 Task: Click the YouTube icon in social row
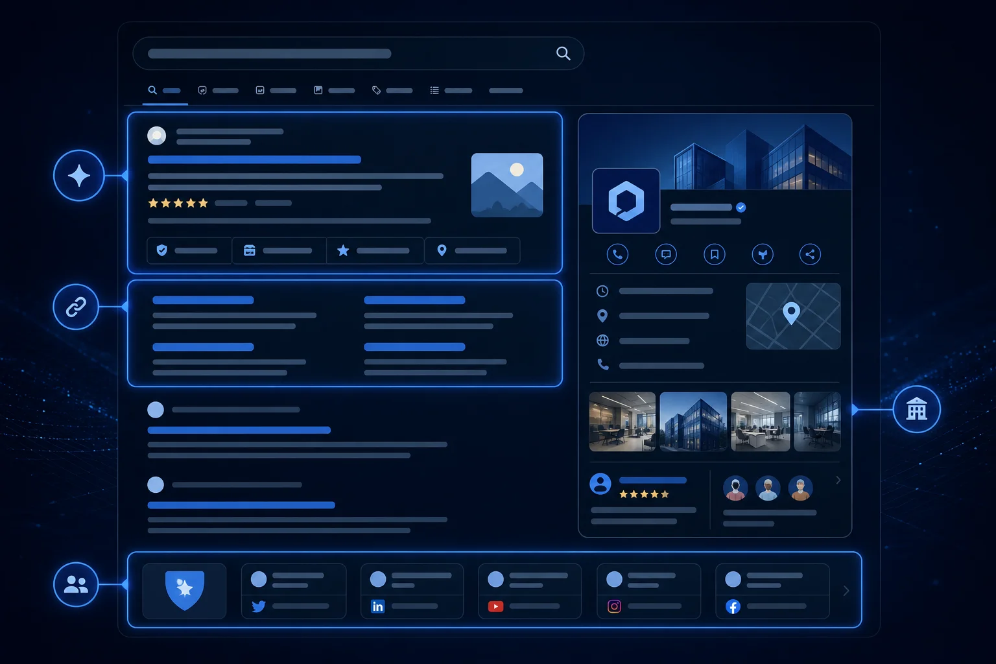(x=495, y=606)
